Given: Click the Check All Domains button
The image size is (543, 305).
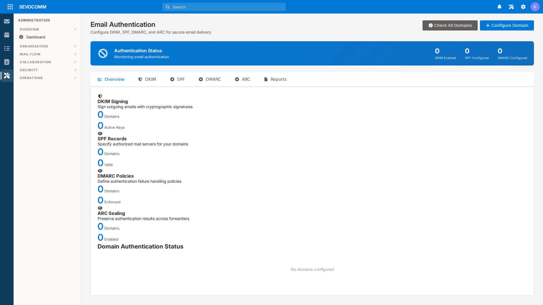Looking at the screenshot, I should (x=450, y=25).
